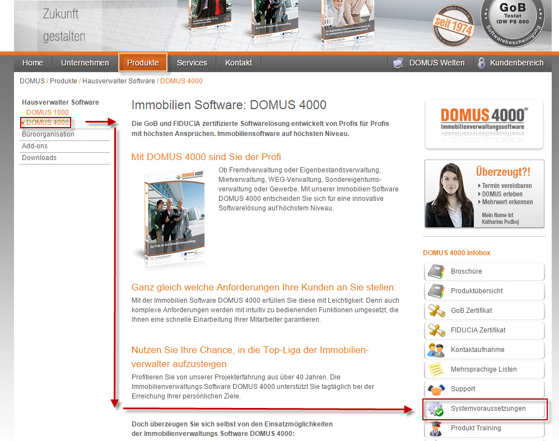Image resolution: width=559 pixels, height=441 pixels.
Task: Go to the Produkte breadcrumb
Action: pos(63,81)
